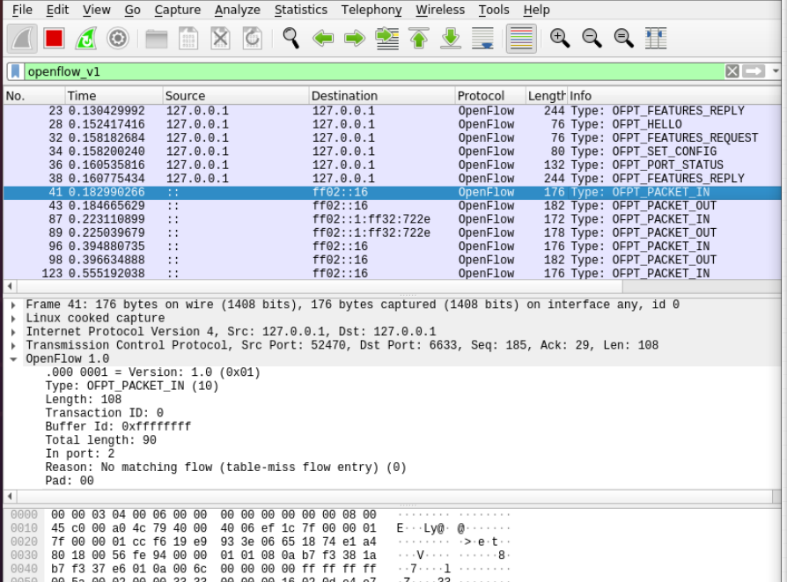
Task: Stop the running capture
Action: pyautogui.click(x=54, y=38)
